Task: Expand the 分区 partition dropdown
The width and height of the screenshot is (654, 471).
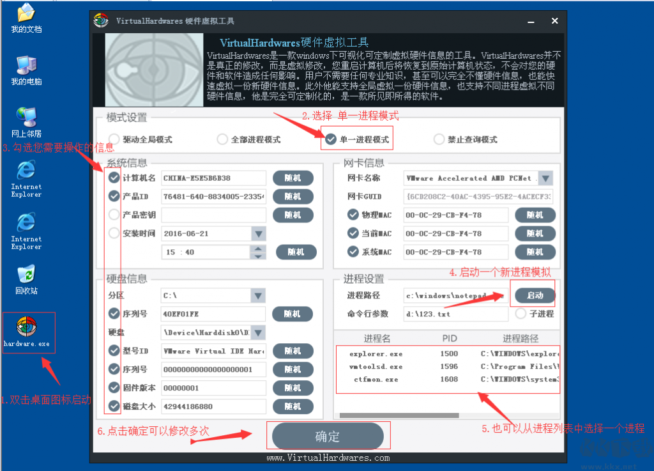Action: tap(259, 295)
